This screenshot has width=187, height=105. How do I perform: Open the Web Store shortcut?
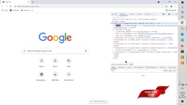[55, 76]
